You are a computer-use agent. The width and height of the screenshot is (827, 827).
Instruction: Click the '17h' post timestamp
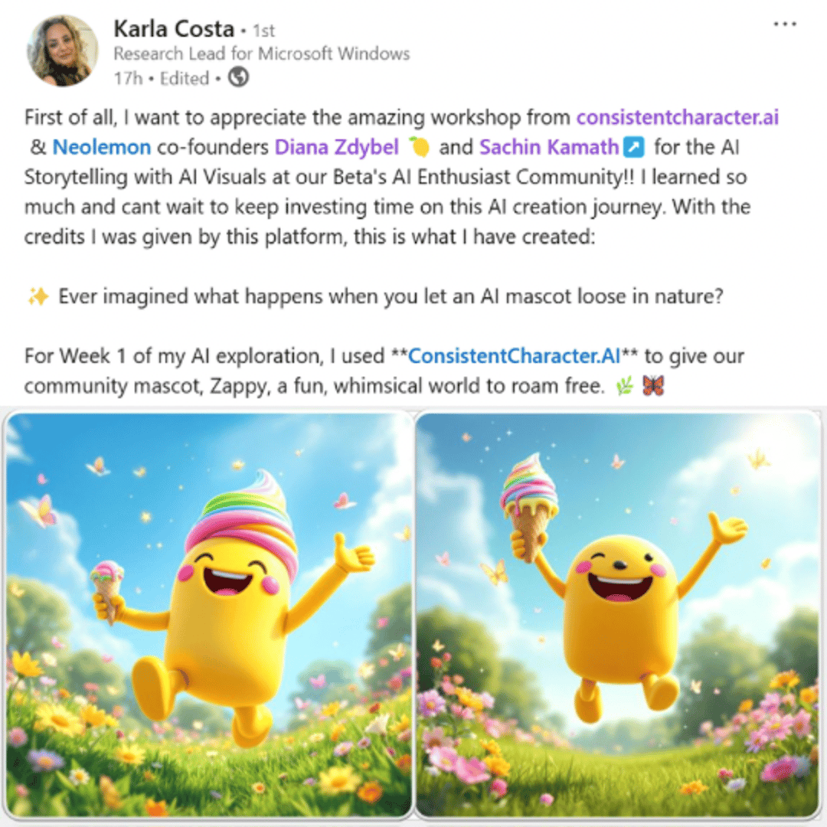tap(128, 79)
